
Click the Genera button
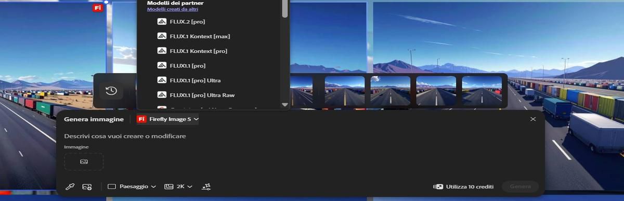coord(520,186)
